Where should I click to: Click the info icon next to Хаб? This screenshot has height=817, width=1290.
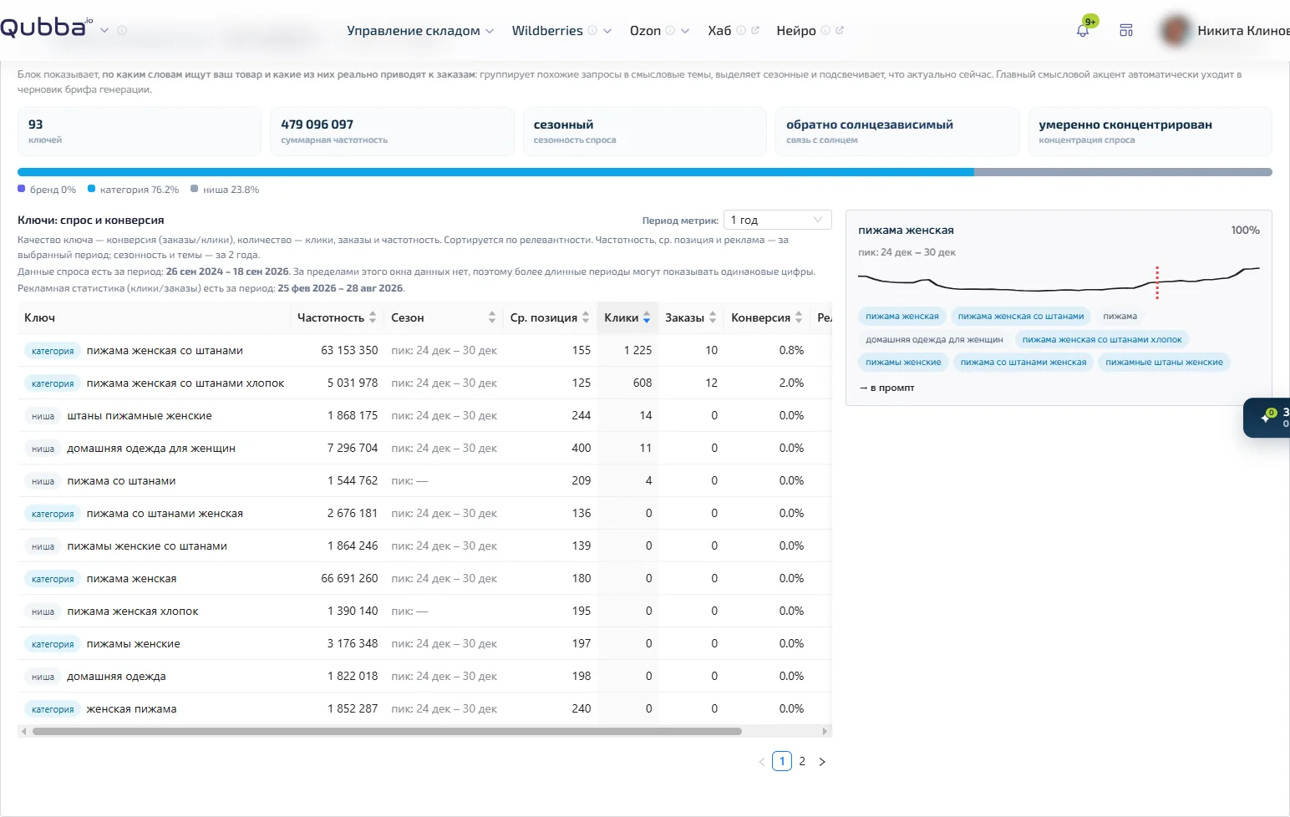(x=741, y=31)
